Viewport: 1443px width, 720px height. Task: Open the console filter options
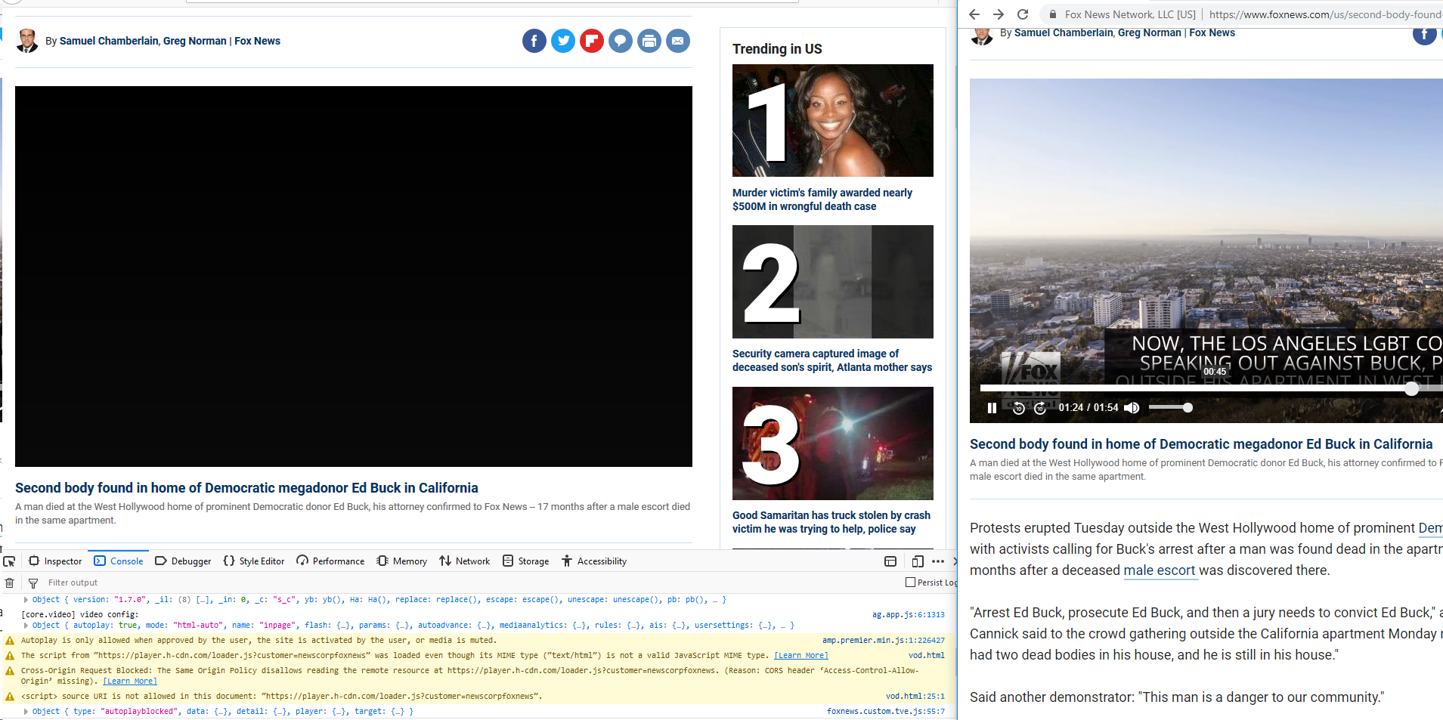(33, 582)
